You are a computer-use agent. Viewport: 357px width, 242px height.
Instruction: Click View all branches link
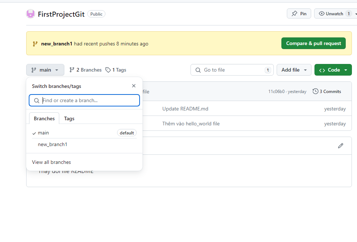51,162
